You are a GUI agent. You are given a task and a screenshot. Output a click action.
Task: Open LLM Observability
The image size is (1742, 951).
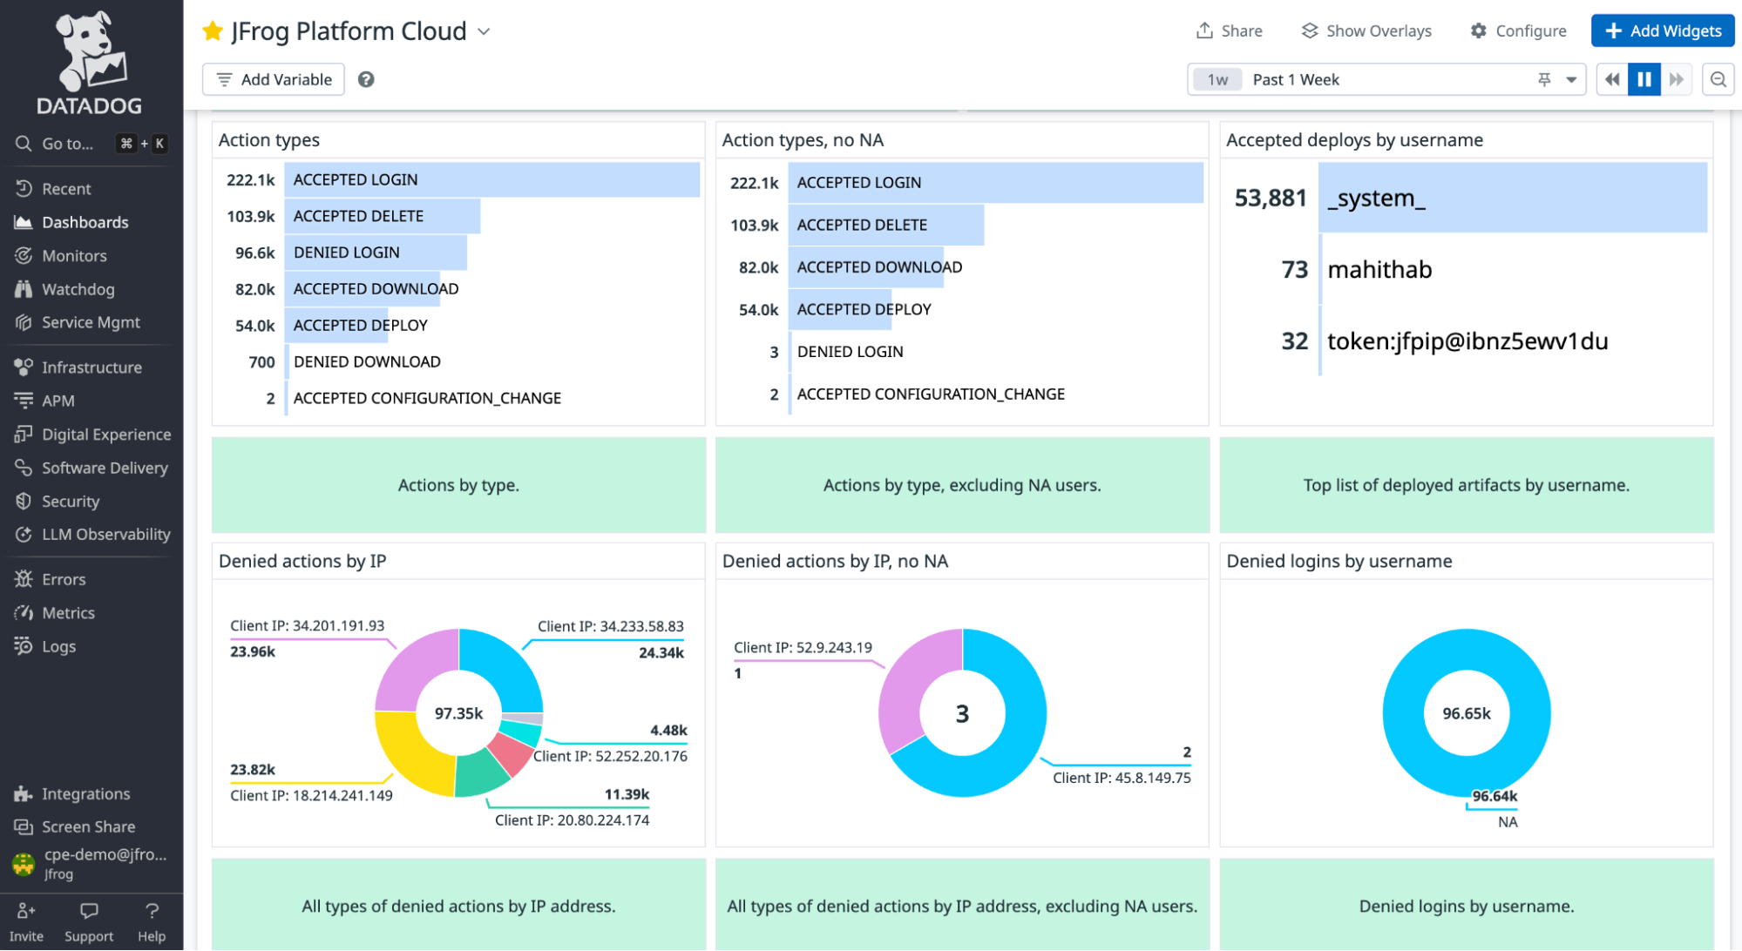pyautogui.click(x=106, y=534)
